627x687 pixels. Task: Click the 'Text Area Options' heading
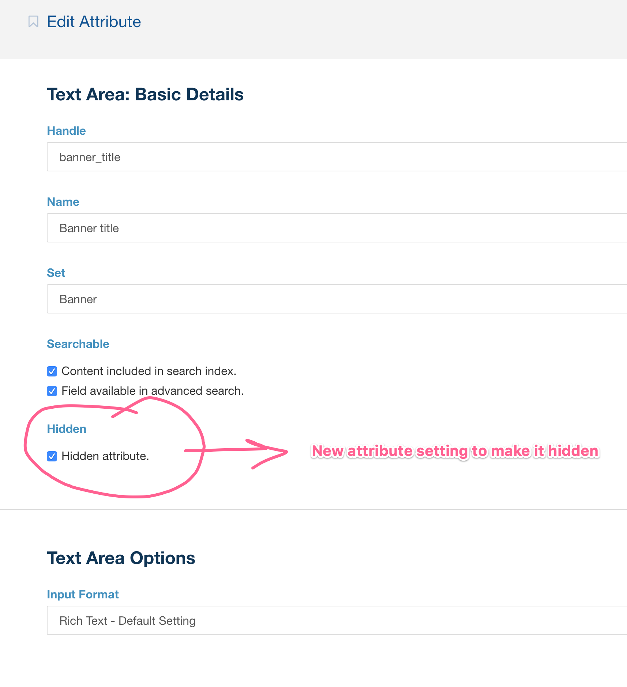[121, 558]
